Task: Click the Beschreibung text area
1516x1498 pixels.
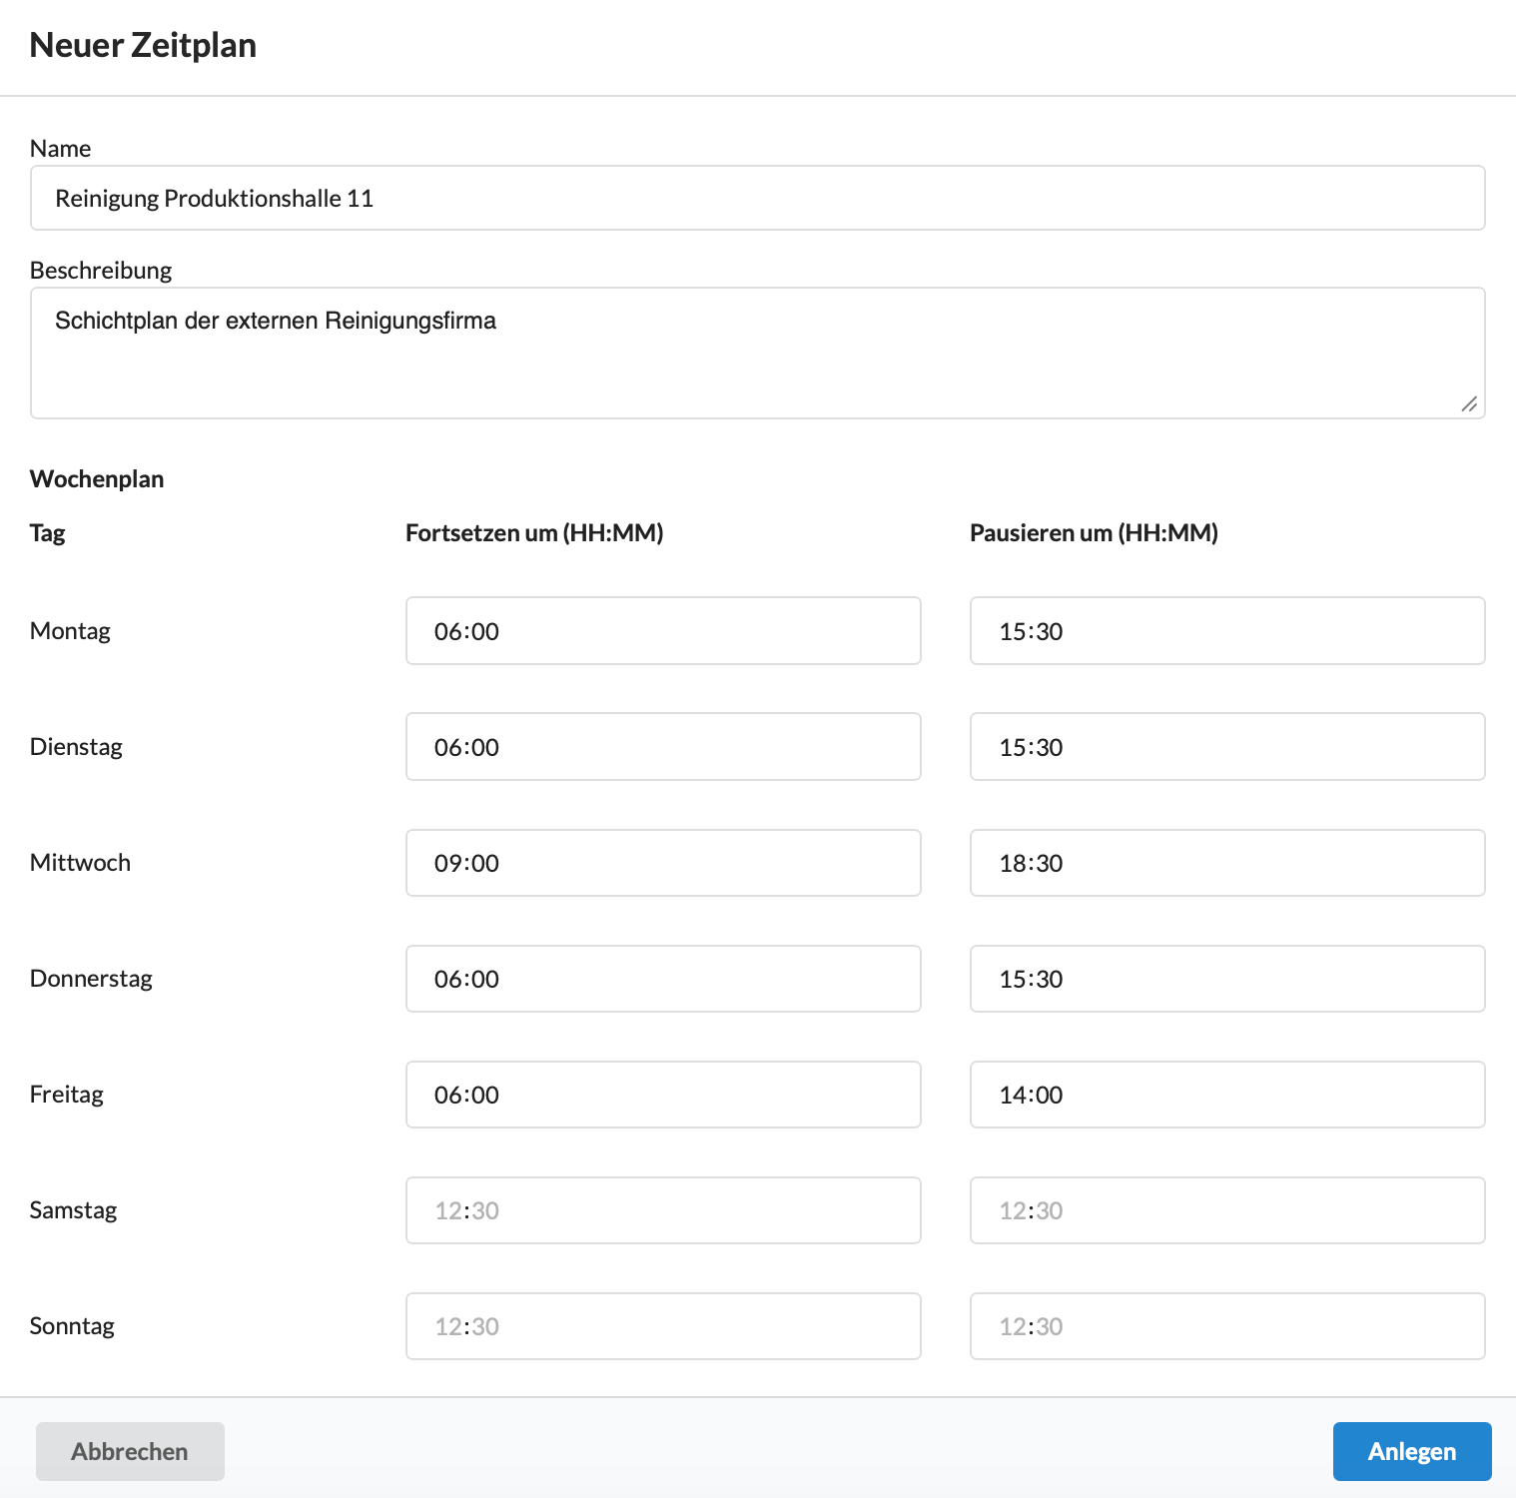Action: (757, 353)
